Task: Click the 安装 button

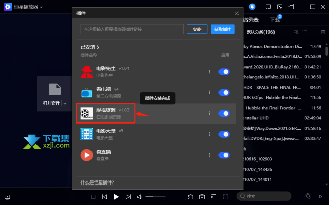Action: tap(197, 29)
